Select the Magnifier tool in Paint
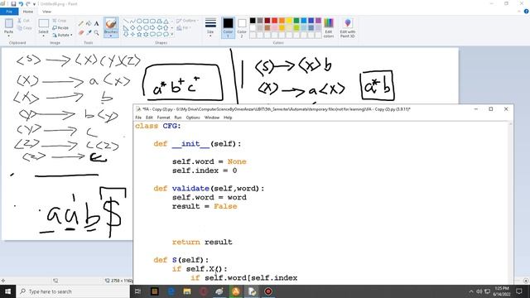This screenshot has width=530, height=298. coord(96,32)
